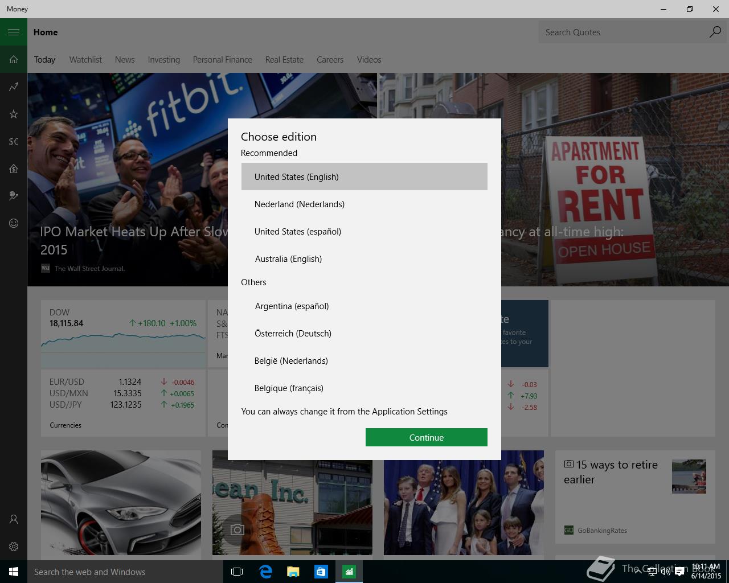
Task: Open File Explorer from taskbar
Action: (x=293, y=572)
